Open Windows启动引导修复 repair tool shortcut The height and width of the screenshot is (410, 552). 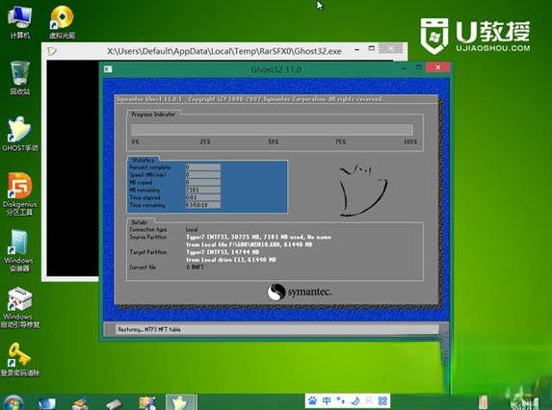pos(19,307)
